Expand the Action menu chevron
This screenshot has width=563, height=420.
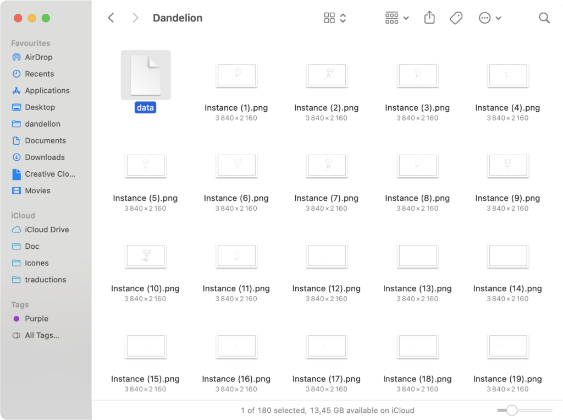click(x=498, y=18)
